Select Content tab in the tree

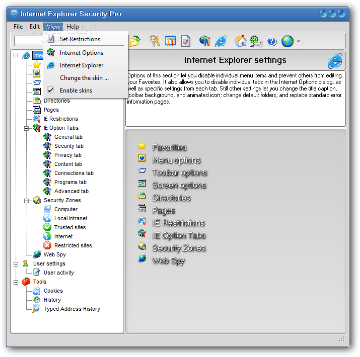pos(68,164)
